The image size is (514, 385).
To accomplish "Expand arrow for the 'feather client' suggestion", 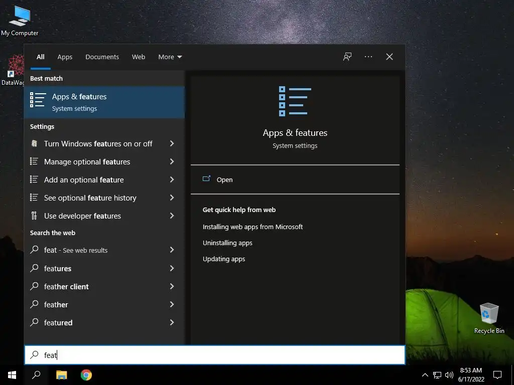I will click(172, 286).
